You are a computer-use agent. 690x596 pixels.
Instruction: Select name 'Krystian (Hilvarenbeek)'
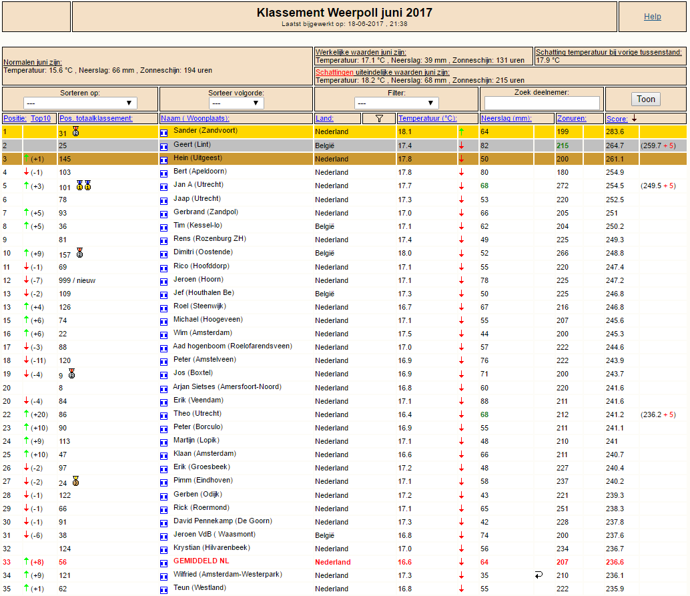click(x=212, y=547)
